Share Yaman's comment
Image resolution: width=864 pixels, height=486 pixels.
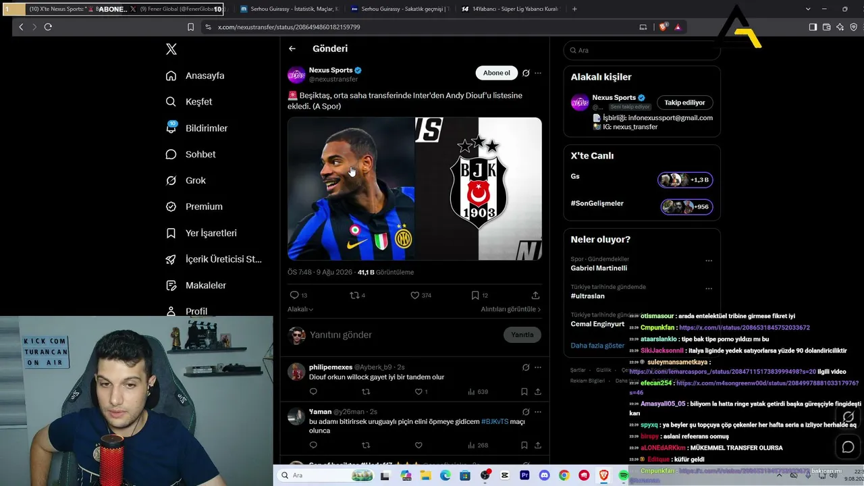click(x=538, y=446)
